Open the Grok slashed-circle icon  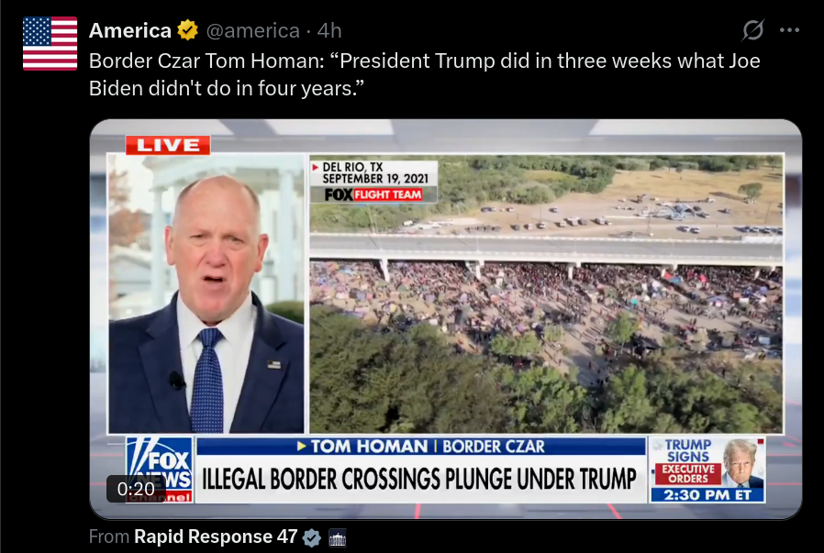[x=752, y=30]
